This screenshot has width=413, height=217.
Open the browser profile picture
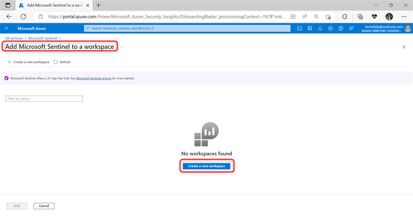tap(389, 17)
